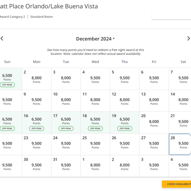Select December 6 Friday cell

pyautogui.click(x=154, y=79)
